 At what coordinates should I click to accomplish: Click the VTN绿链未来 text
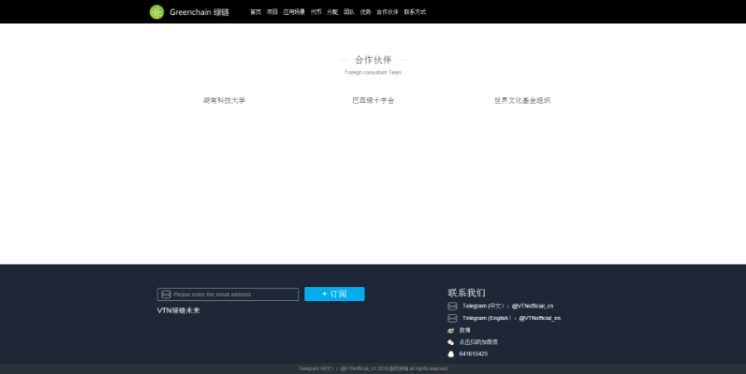[178, 310]
